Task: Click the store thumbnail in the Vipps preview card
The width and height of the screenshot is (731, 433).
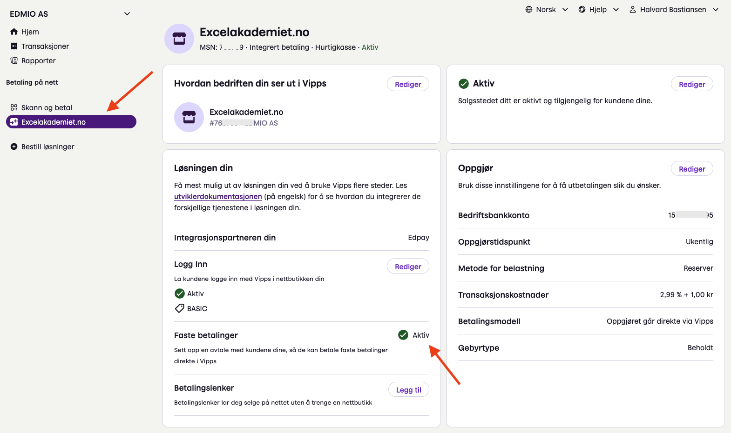Action: (189, 117)
